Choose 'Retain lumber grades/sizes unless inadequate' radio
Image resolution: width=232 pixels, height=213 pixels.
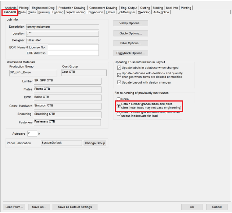pyautogui.click(x=118, y=114)
